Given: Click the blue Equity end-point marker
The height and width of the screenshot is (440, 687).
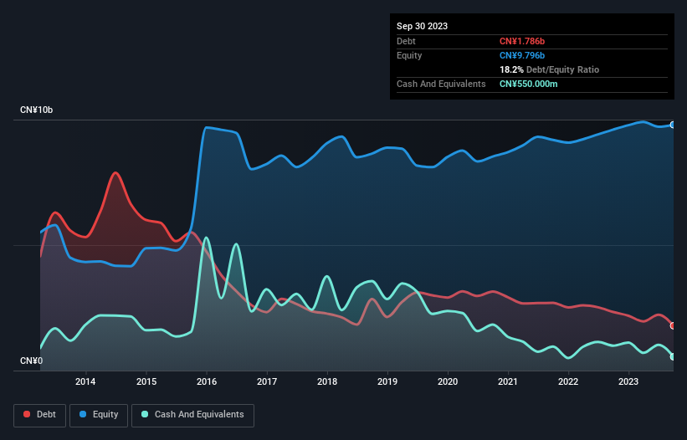Looking at the screenshot, I should point(673,125).
